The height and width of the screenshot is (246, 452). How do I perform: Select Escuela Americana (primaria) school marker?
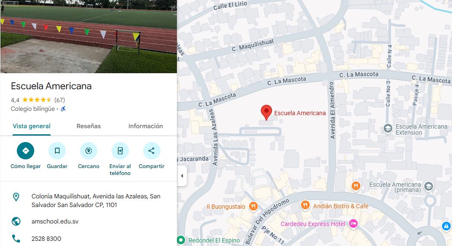click(x=429, y=187)
